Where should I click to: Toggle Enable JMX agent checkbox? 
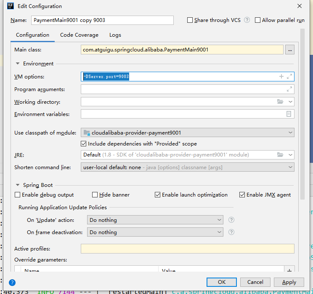click(x=242, y=195)
